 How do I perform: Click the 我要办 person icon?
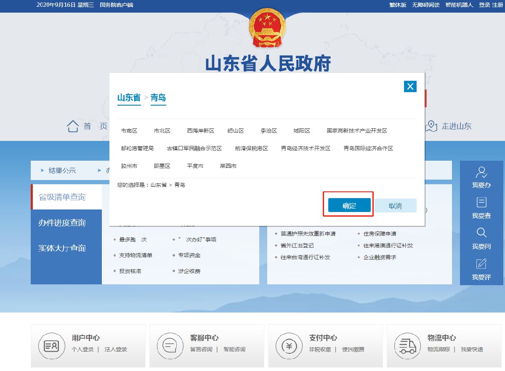pyautogui.click(x=481, y=172)
